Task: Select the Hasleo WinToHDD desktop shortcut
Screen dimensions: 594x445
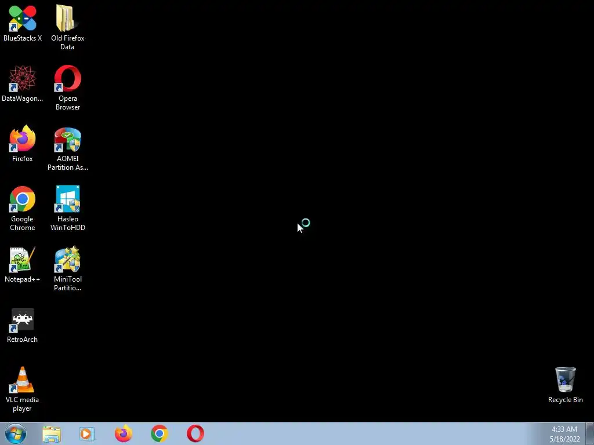Action: [x=67, y=208]
